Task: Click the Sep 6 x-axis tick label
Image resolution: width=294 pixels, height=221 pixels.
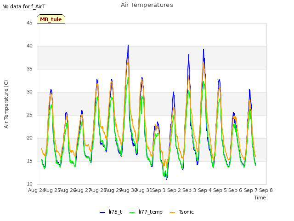Action: tap(235, 190)
